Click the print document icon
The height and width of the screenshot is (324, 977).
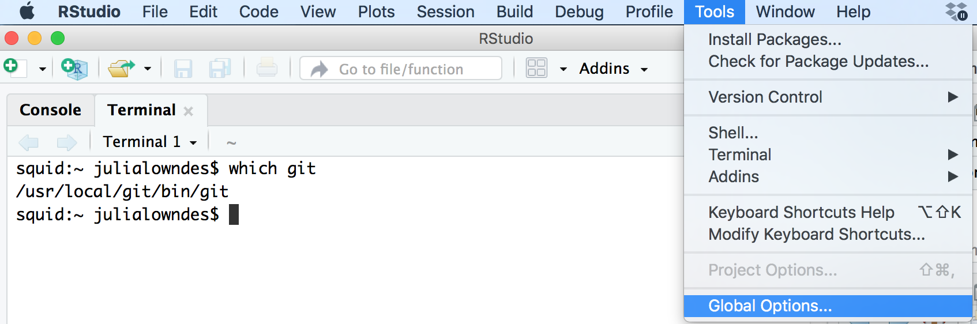coord(266,68)
